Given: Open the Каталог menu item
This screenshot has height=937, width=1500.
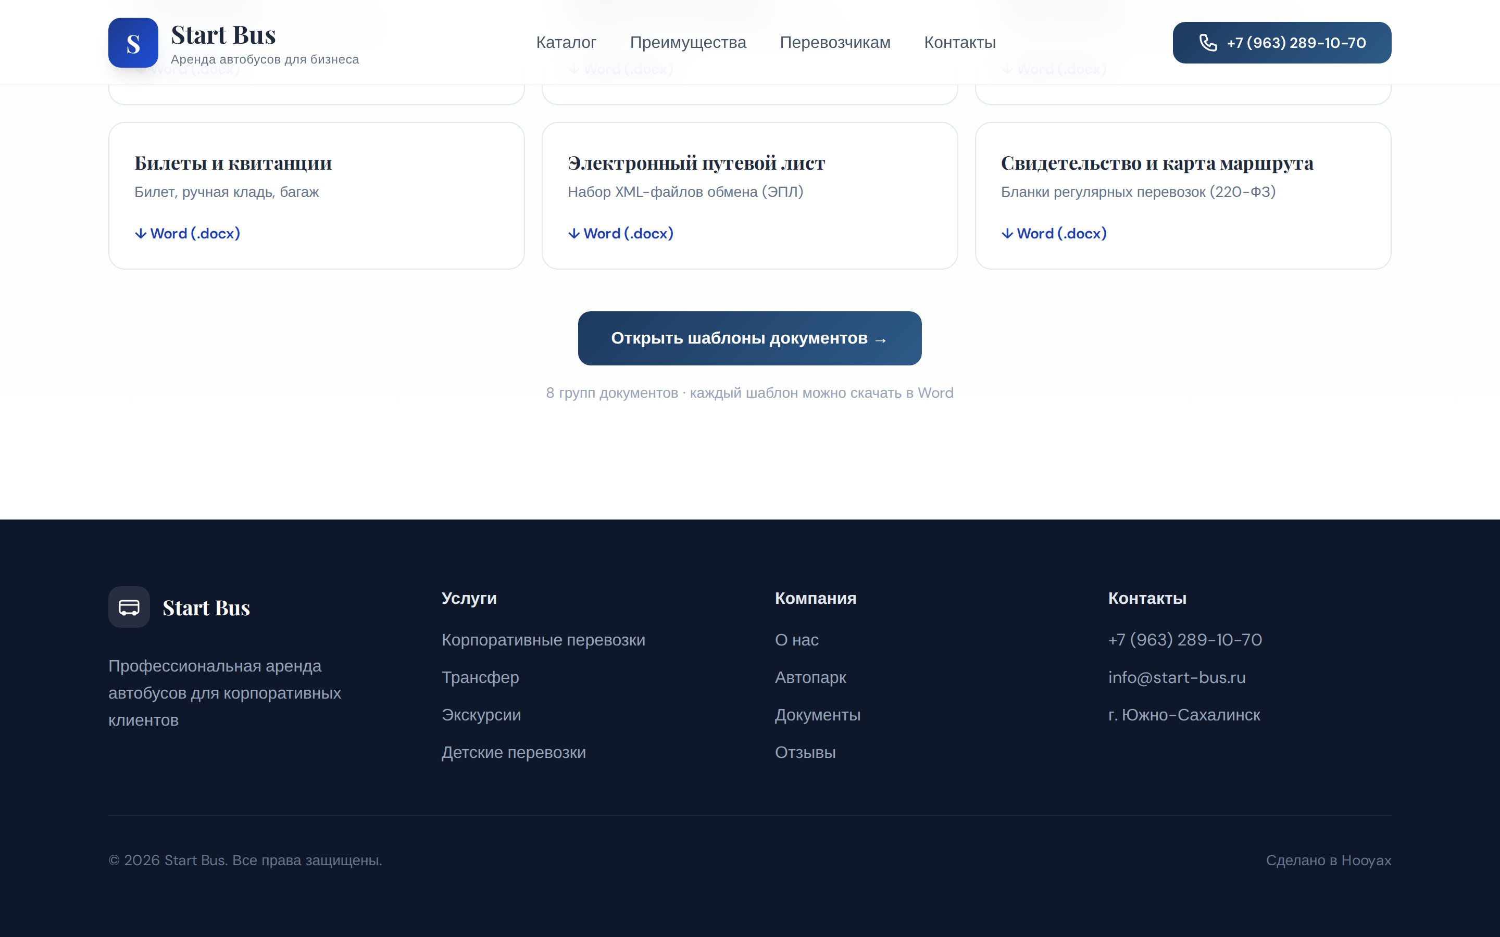Looking at the screenshot, I should (x=566, y=43).
